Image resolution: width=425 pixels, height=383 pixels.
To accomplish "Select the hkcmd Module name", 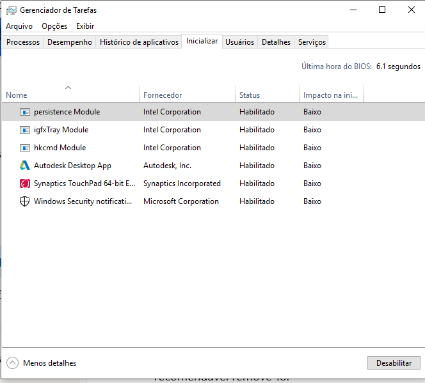I will coord(60,148).
